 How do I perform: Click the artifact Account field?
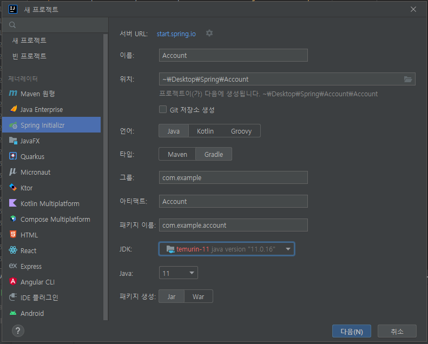click(x=233, y=201)
